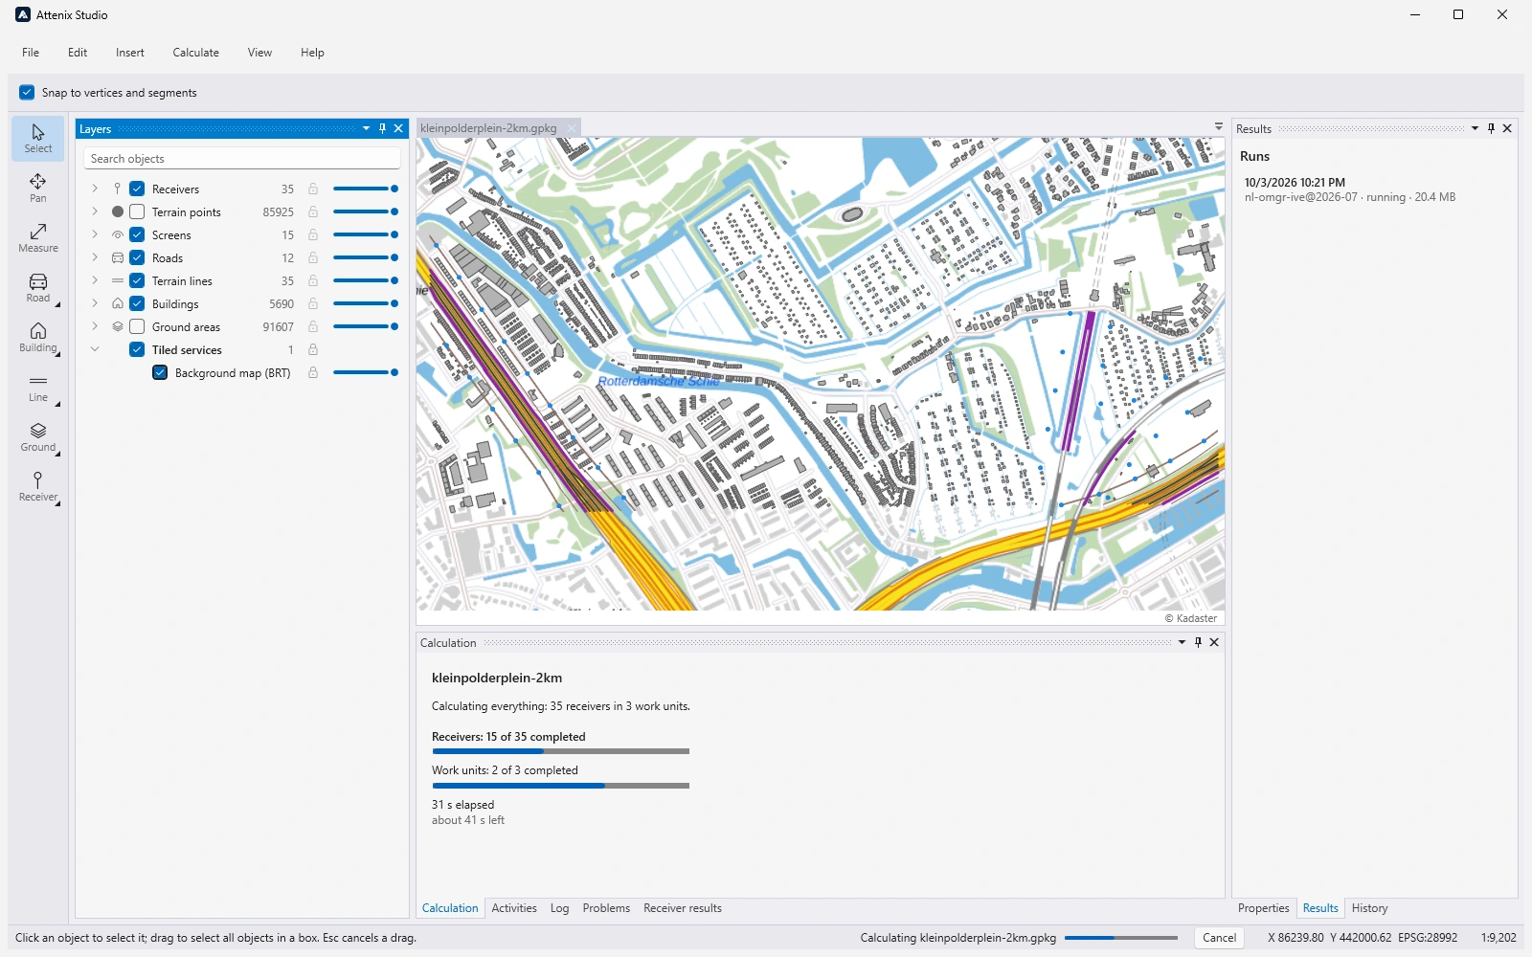This screenshot has height=957, width=1532.
Task: Open the Calculation panel dropdown arrow
Action: [1182, 642]
